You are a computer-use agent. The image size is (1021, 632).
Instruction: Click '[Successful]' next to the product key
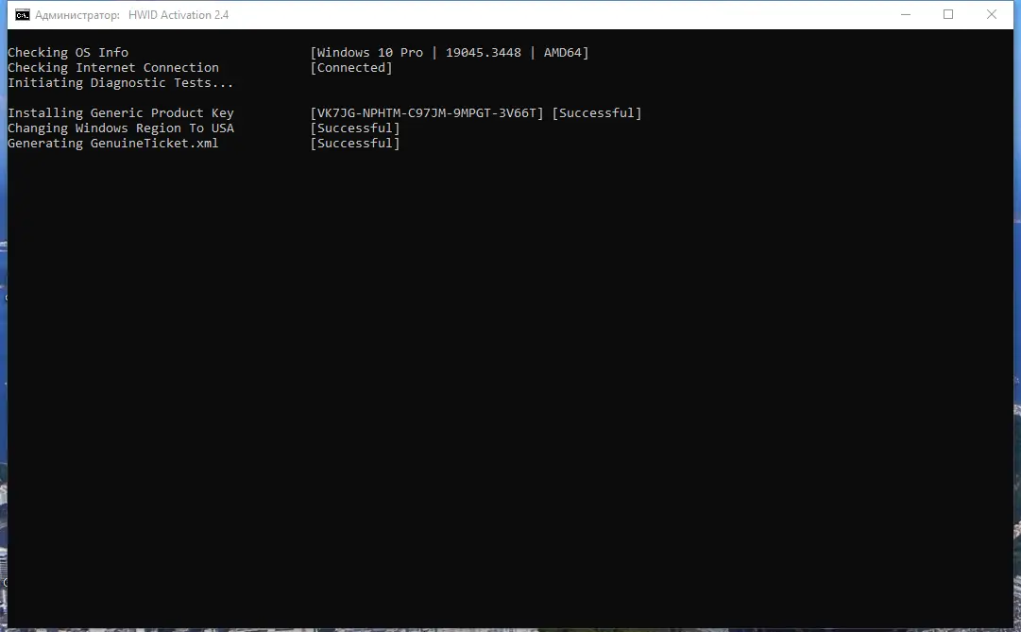pos(597,112)
